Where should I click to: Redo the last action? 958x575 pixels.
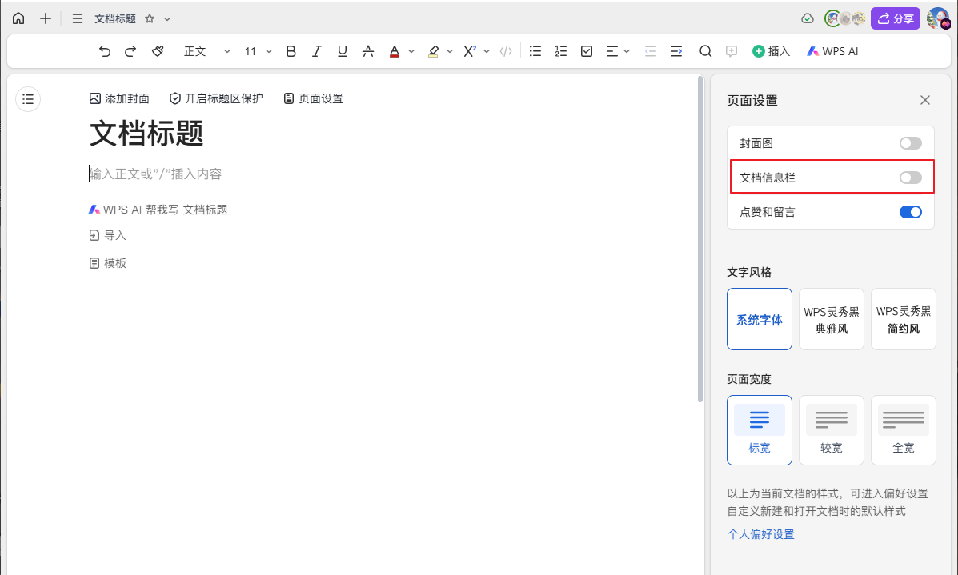click(130, 51)
